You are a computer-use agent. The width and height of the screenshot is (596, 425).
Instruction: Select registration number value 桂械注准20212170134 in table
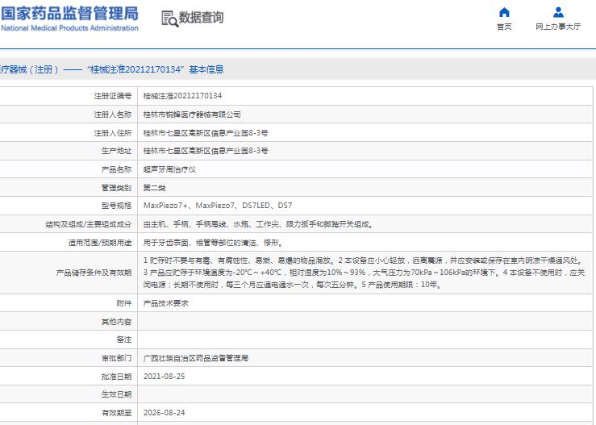click(182, 95)
